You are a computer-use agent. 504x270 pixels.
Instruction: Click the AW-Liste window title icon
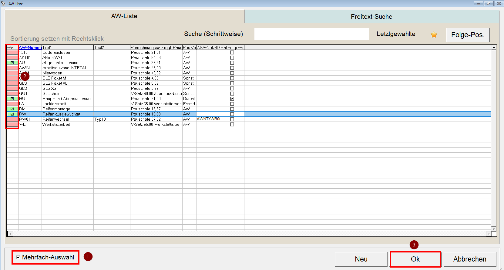[3, 4]
